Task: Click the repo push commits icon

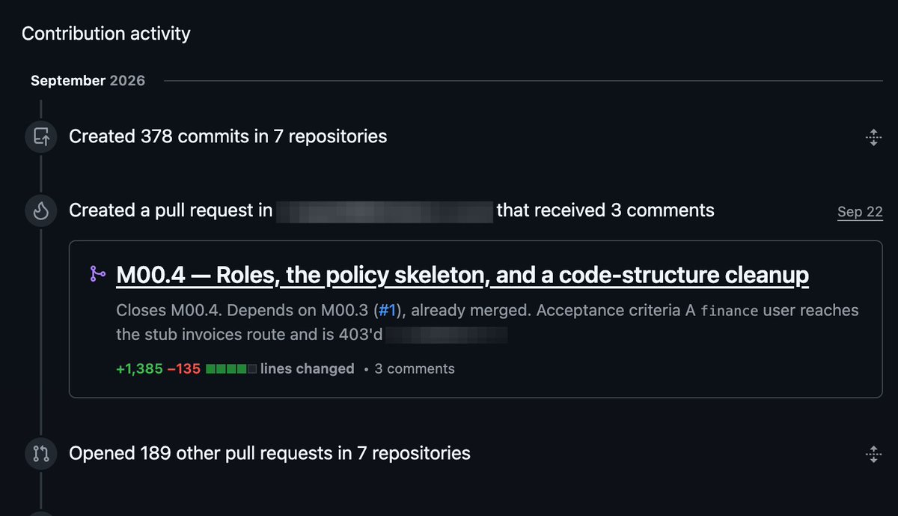Action: coord(40,137)
